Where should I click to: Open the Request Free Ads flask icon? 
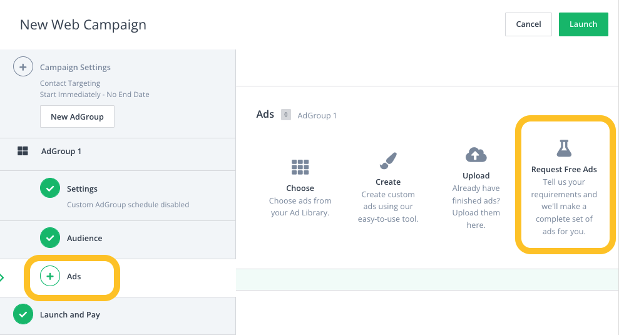point(564,148)
